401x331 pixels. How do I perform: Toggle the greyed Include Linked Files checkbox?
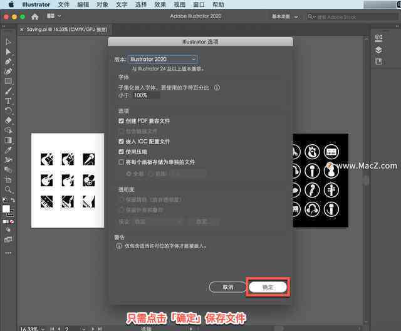[x=122, y=131]
